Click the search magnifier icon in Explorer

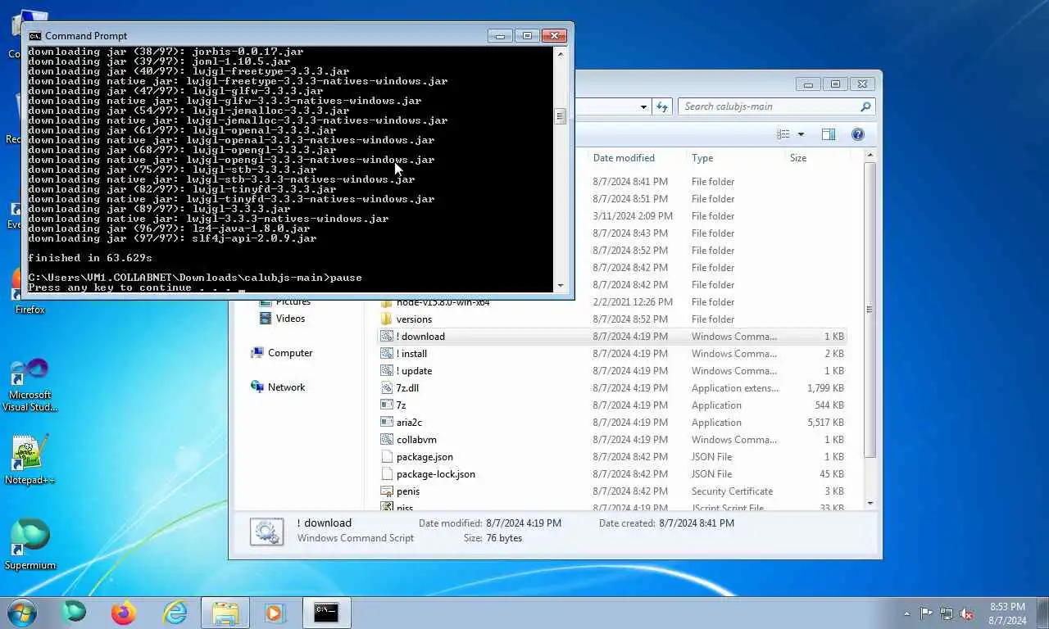point(865,106)
